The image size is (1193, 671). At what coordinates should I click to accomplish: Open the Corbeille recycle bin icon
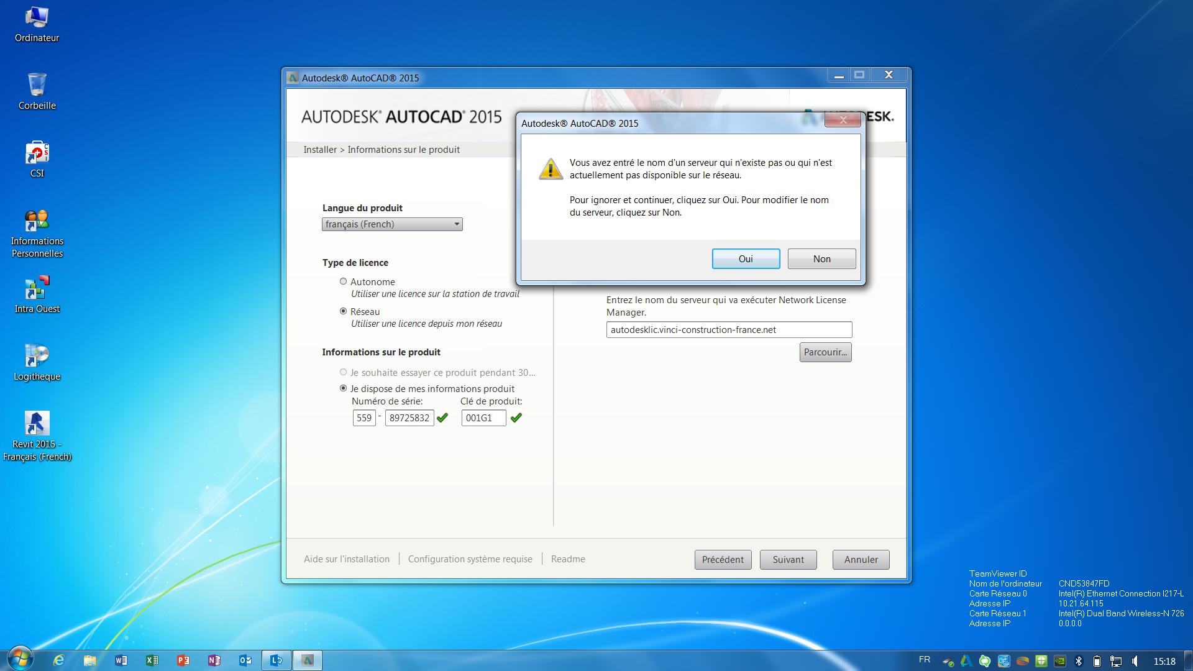pyautogui.click(x=37, y=92)
